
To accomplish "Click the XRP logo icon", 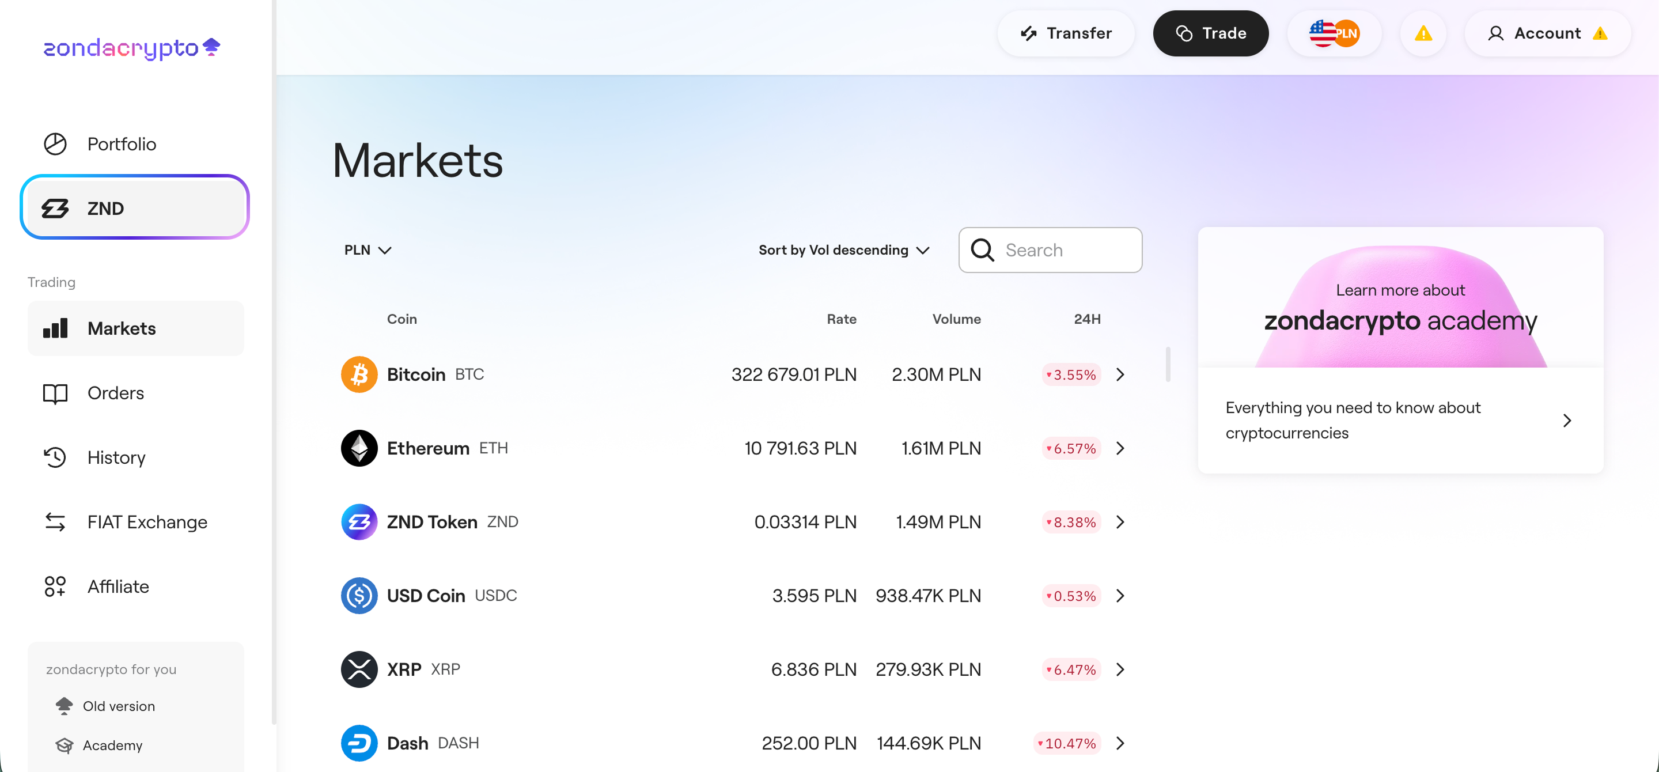I will (x=359, y=669).
